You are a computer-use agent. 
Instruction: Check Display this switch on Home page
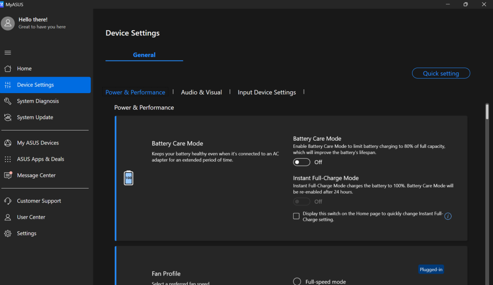coord(297,216)
